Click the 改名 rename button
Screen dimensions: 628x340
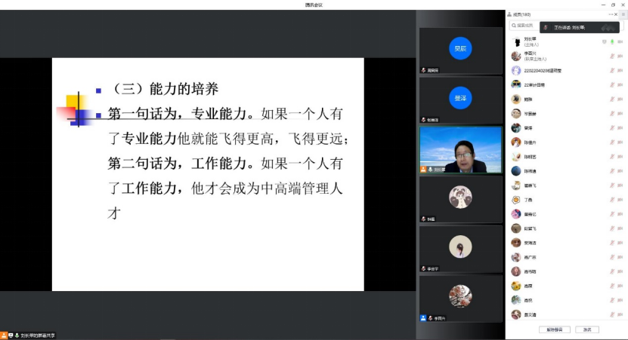pyautogui.click(x=586, y=329)
